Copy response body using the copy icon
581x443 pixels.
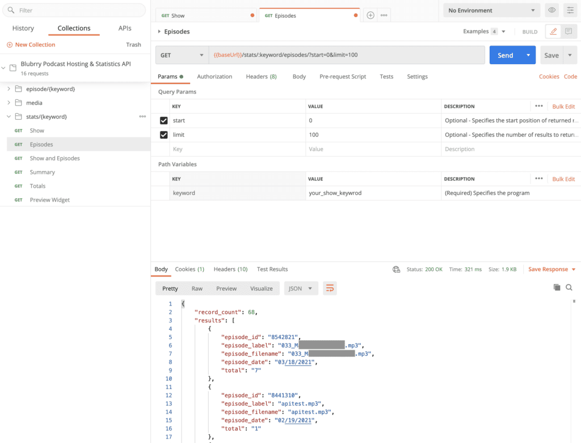point(557,287)
